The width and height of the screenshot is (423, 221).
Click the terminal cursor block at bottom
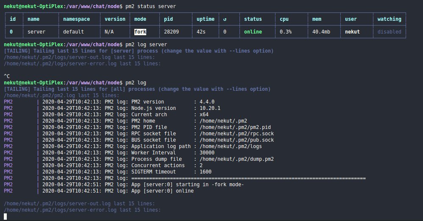5,217
